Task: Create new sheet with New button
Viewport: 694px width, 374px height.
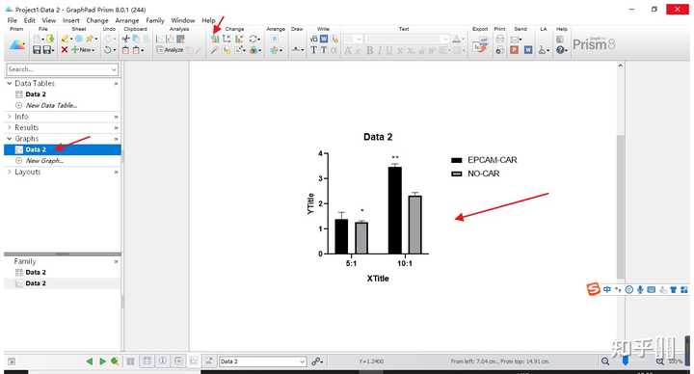Action: pyautogui.click(x=83, y=49)
